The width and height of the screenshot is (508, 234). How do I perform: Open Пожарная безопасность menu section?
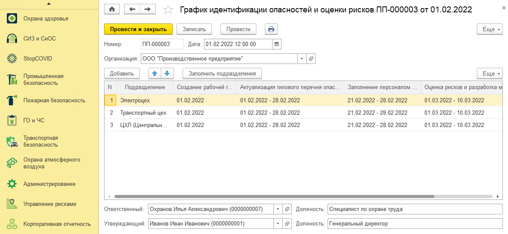[x=54, y=100]
